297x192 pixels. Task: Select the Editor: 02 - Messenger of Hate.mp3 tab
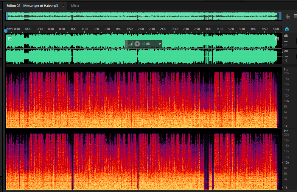pyautogui.click(x=32, y=6)
